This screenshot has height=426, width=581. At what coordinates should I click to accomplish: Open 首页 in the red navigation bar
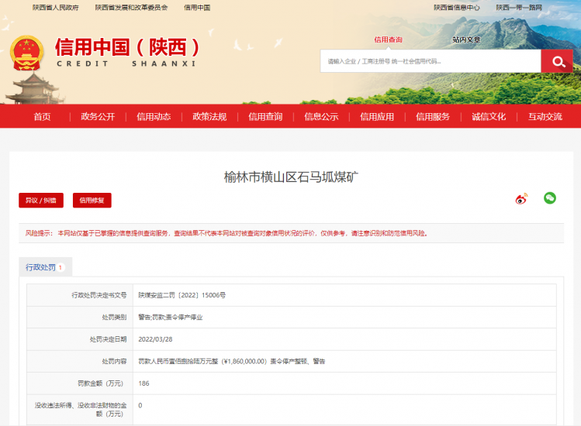point(42,117)
